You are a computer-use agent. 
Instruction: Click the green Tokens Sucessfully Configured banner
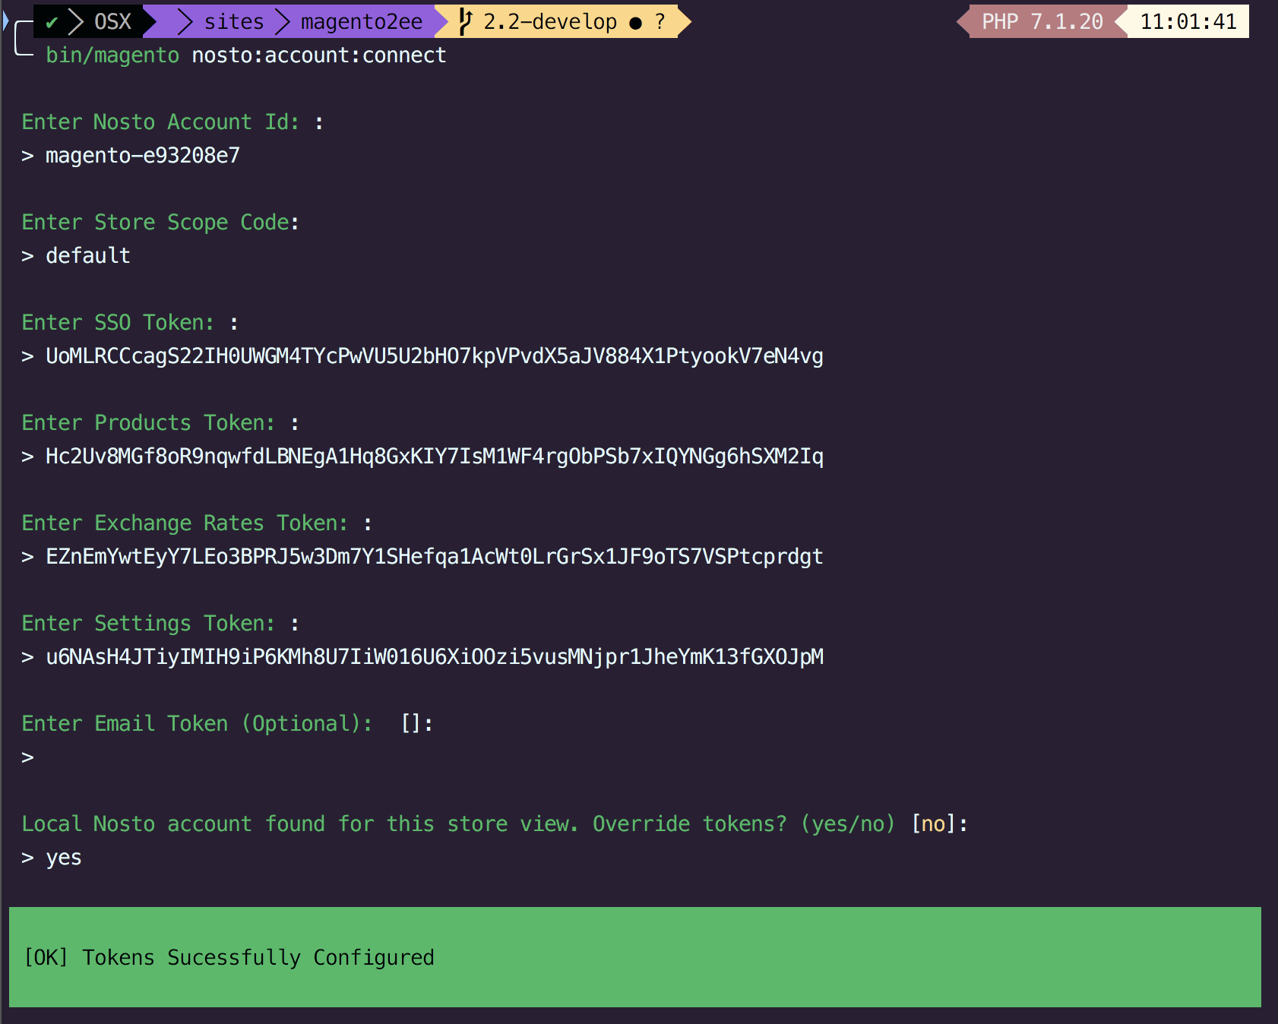[634, 957]
